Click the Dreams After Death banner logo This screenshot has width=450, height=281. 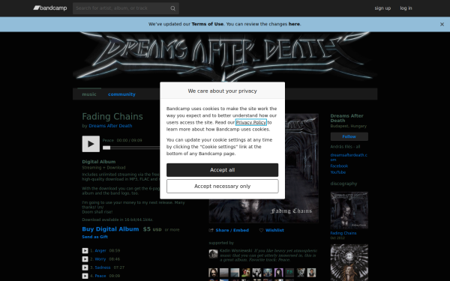(x=225, y=57)
